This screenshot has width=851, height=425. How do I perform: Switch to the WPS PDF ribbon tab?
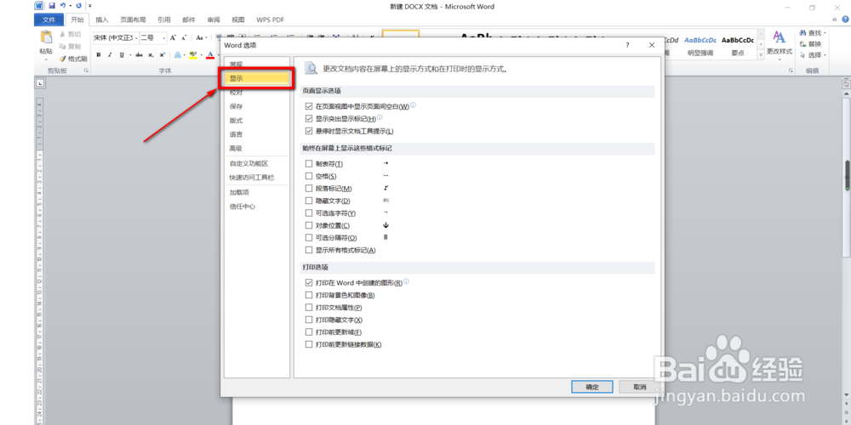tap(270, 20)
